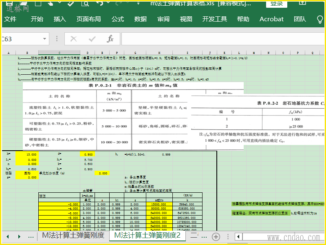Switch to the 插入 ribbon tab
326x245 pixels.
(59, 19)
